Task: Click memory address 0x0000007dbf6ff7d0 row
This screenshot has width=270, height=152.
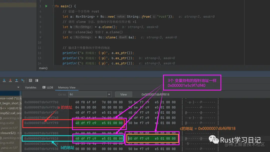Action: [41, 113]
